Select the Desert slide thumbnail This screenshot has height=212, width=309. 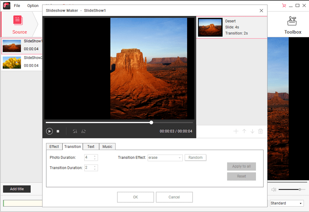210,28
